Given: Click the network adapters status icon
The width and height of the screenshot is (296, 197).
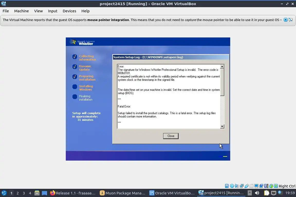Looking at the screenshot, I should coord(242,186).
